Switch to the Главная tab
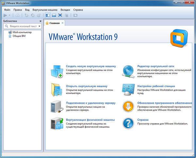196x158 pixels. coord(55,23)
